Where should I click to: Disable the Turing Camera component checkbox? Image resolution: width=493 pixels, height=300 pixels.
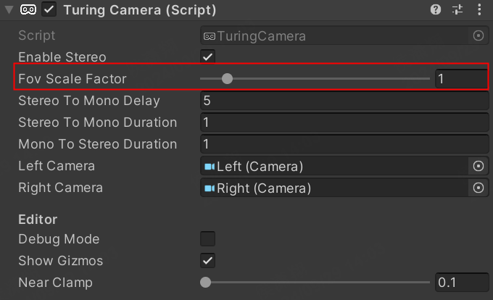[x=49, y=10]
